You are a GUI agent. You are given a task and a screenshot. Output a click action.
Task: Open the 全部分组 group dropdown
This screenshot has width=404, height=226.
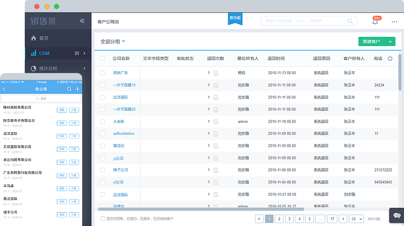tap(113, 42)
